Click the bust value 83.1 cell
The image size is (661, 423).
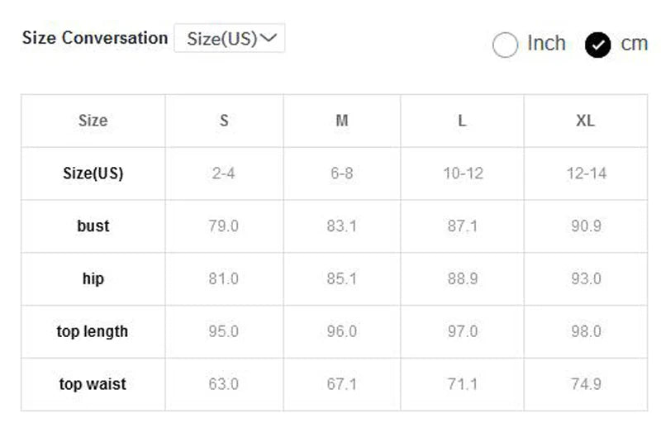341,226
